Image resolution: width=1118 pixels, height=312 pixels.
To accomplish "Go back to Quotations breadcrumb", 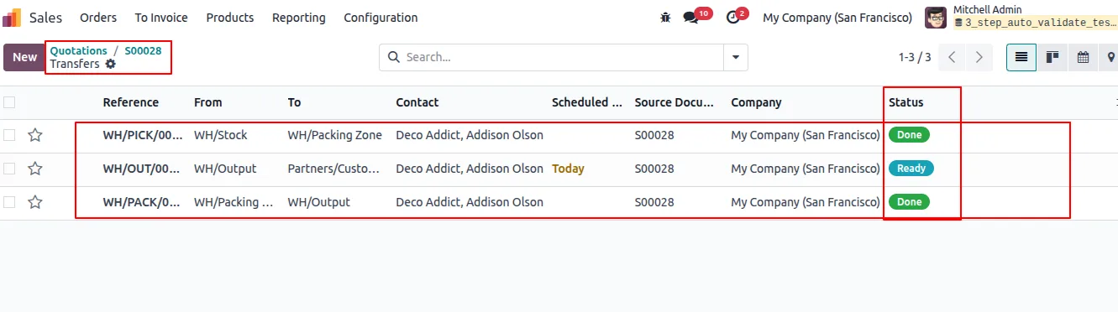I will coord(79,51).
